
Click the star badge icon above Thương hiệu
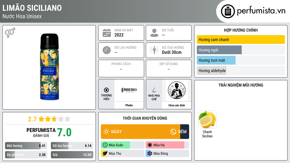click(106, 90)
